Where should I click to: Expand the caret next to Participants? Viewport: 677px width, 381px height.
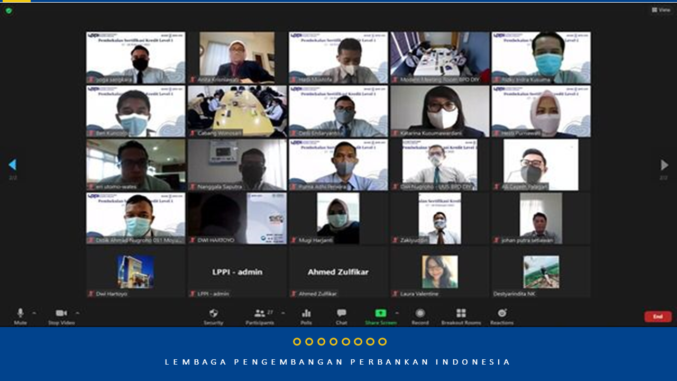[282, 313]
